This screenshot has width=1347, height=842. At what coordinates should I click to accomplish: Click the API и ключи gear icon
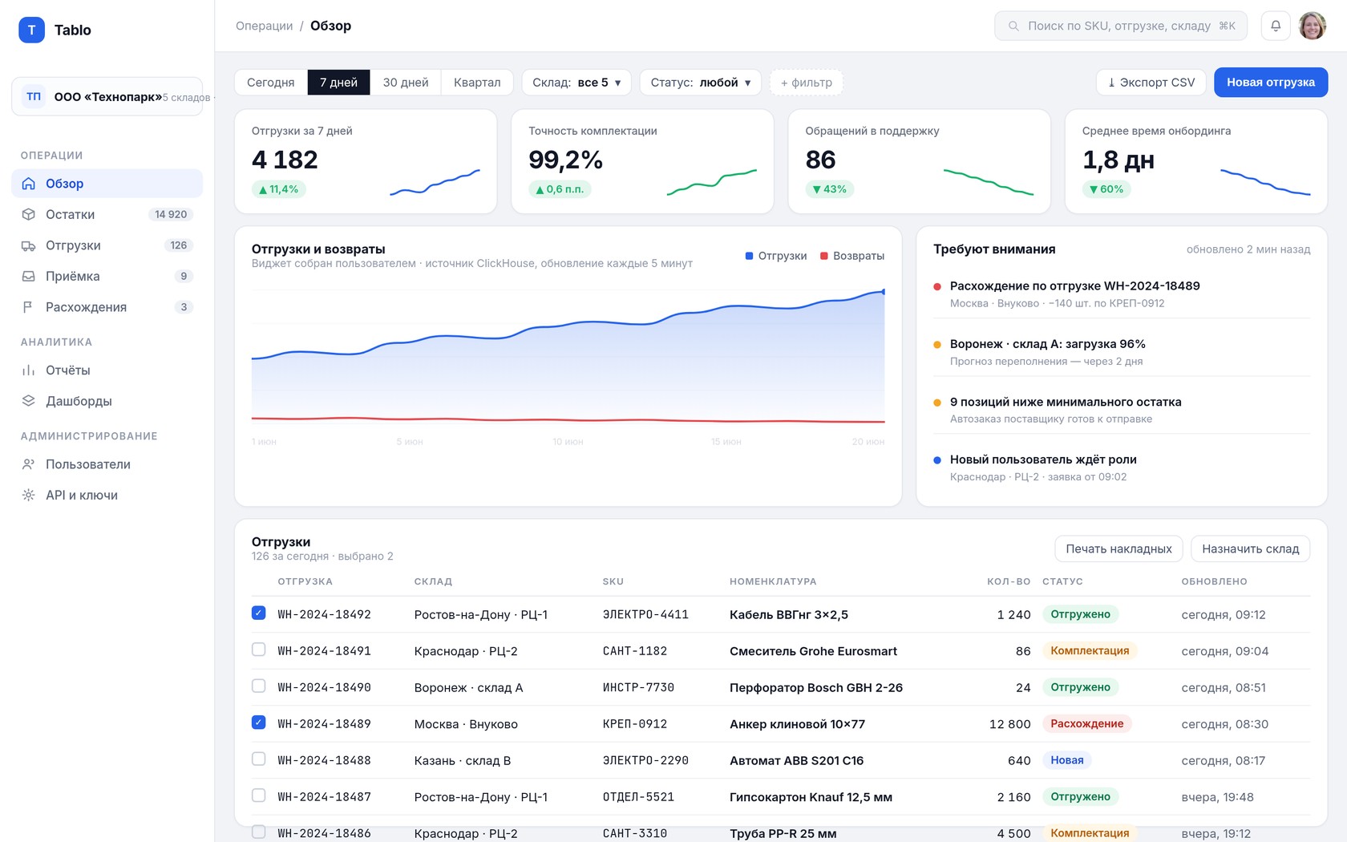[x=29, y=495]
